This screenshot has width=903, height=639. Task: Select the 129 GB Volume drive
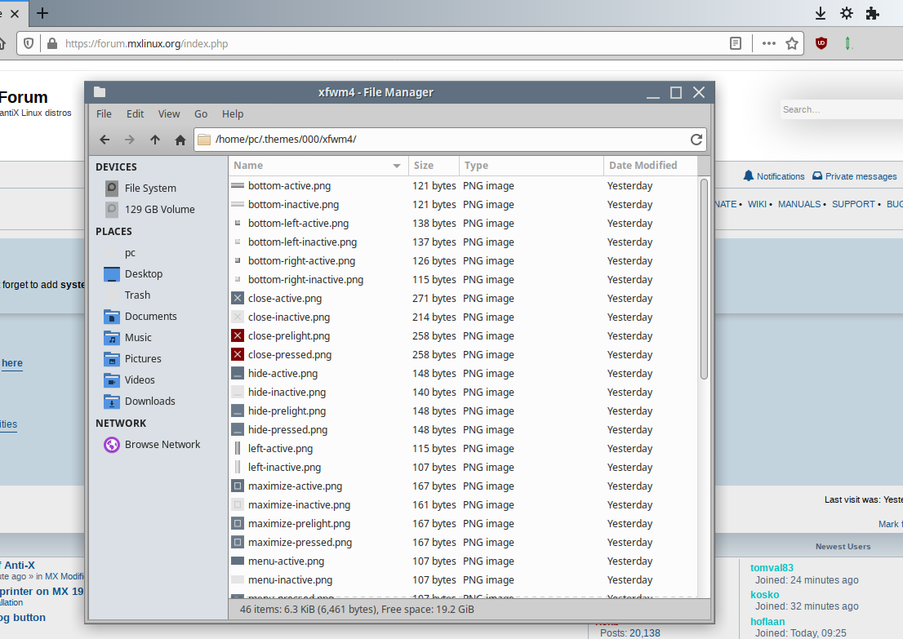159,210
